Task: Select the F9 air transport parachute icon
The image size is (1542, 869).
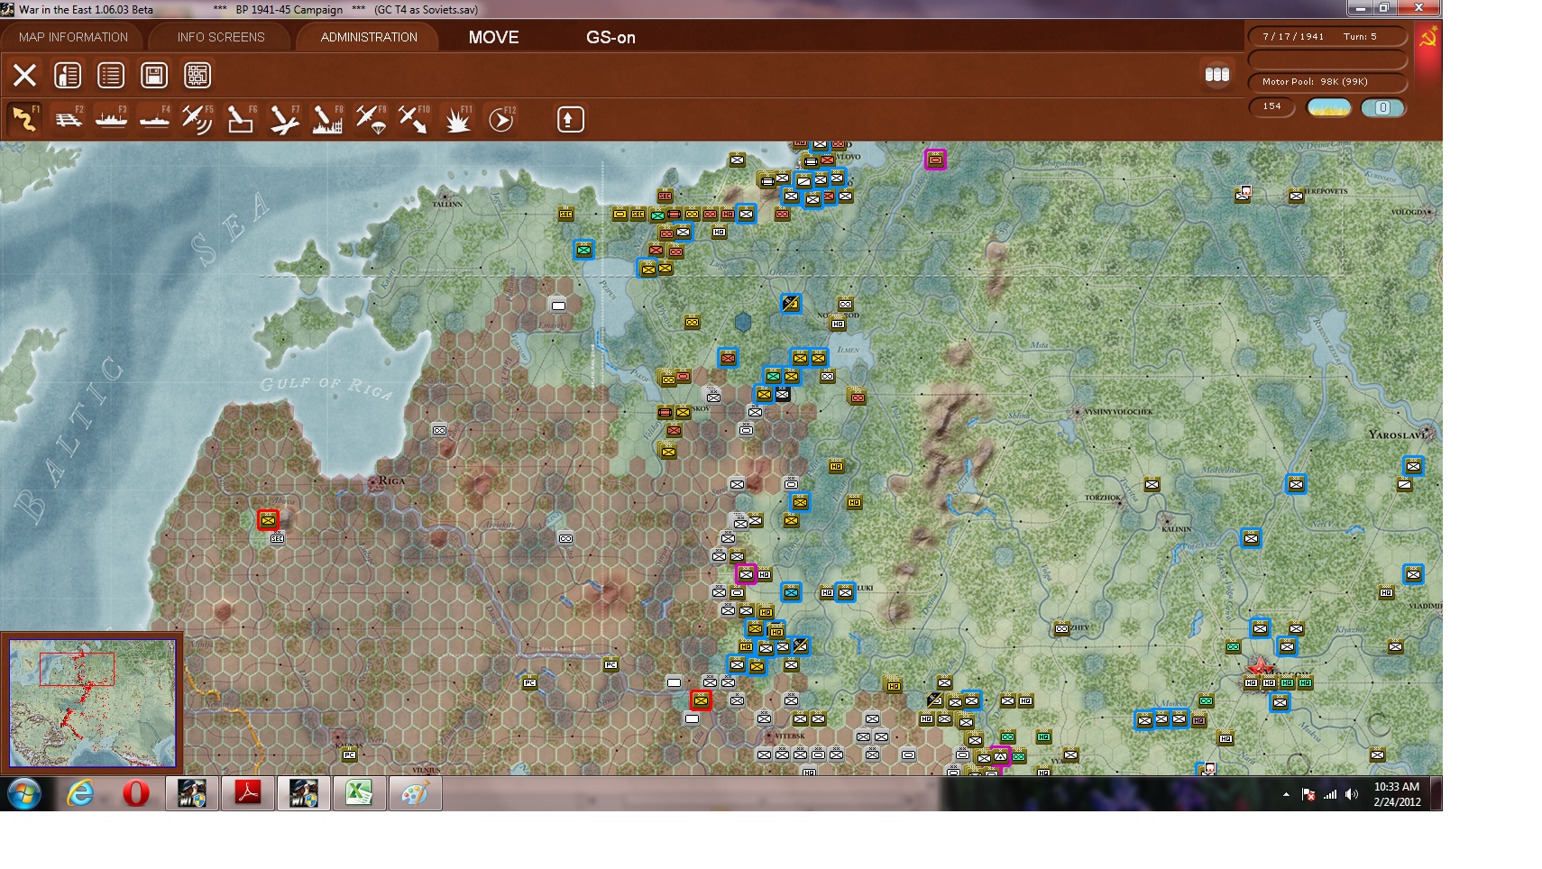Action: [371, 119]
